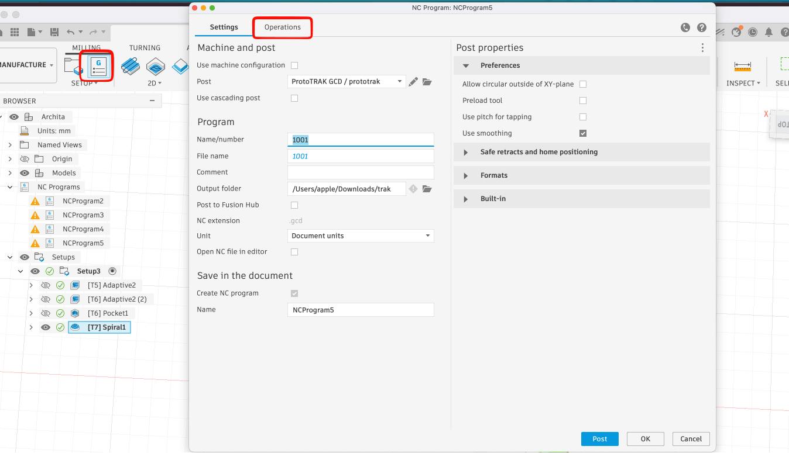
Task: Switch to the Settings tab
Action: click(x=224, y=27)
